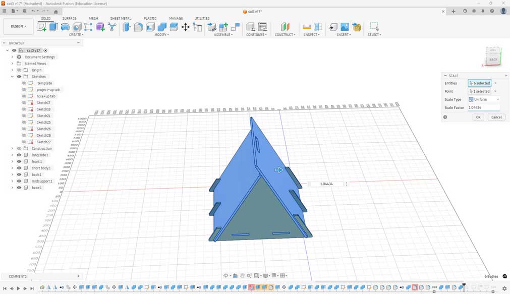Switch to the Surface tab

point(69,18)
